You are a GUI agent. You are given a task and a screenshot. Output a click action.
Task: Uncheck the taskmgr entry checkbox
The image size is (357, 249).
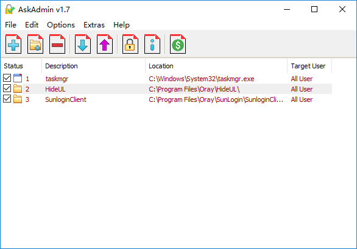click(7, 78)
